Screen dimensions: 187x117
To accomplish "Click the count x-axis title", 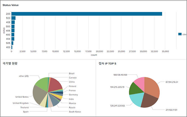I will 94,55.
